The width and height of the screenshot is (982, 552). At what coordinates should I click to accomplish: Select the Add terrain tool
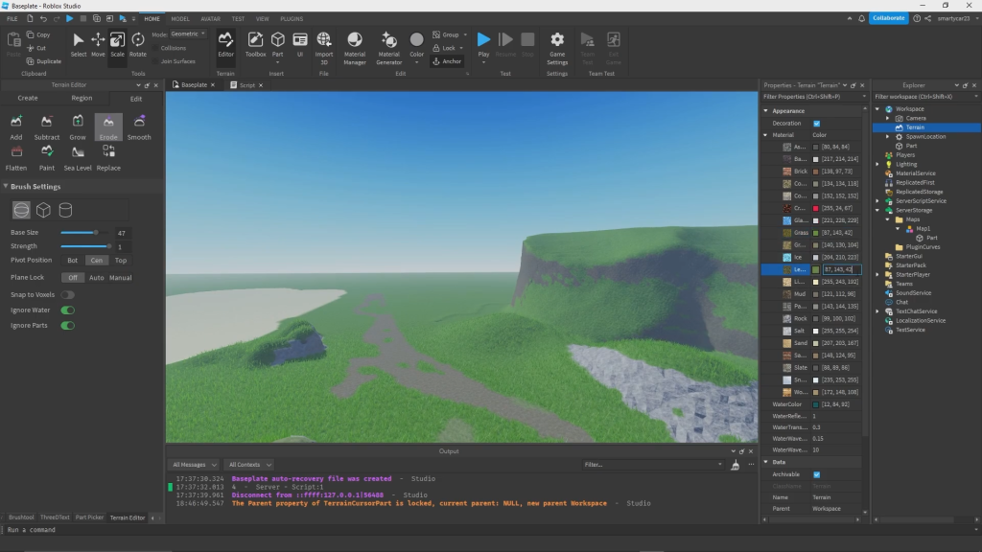16,127
